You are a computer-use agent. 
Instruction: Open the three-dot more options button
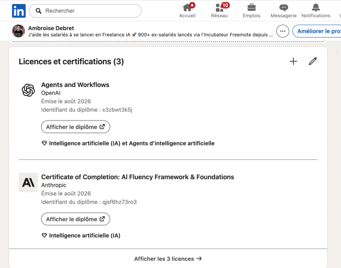(x=282, y=31)
